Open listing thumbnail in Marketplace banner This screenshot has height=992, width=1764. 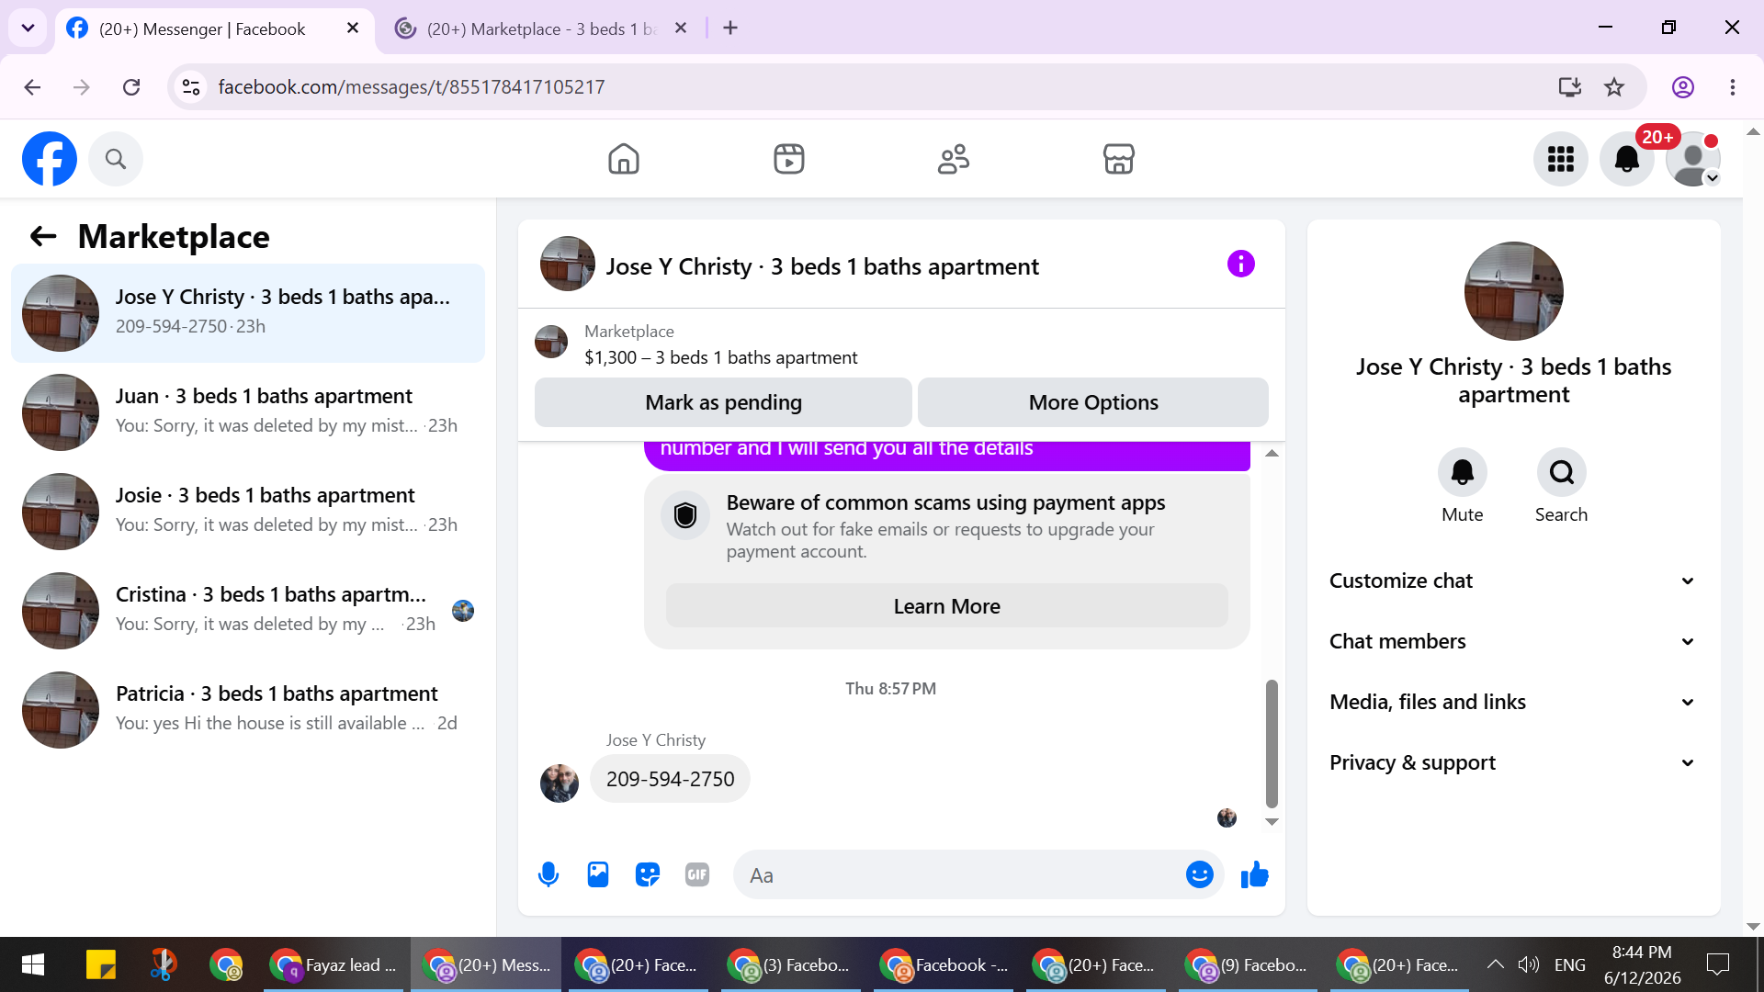point(551,342)
